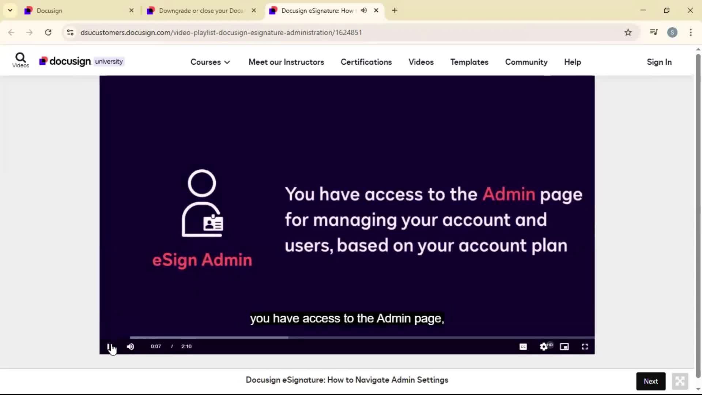Screen dimensions: 702x395
Task: Open a new browser tab
Action: 394,11
